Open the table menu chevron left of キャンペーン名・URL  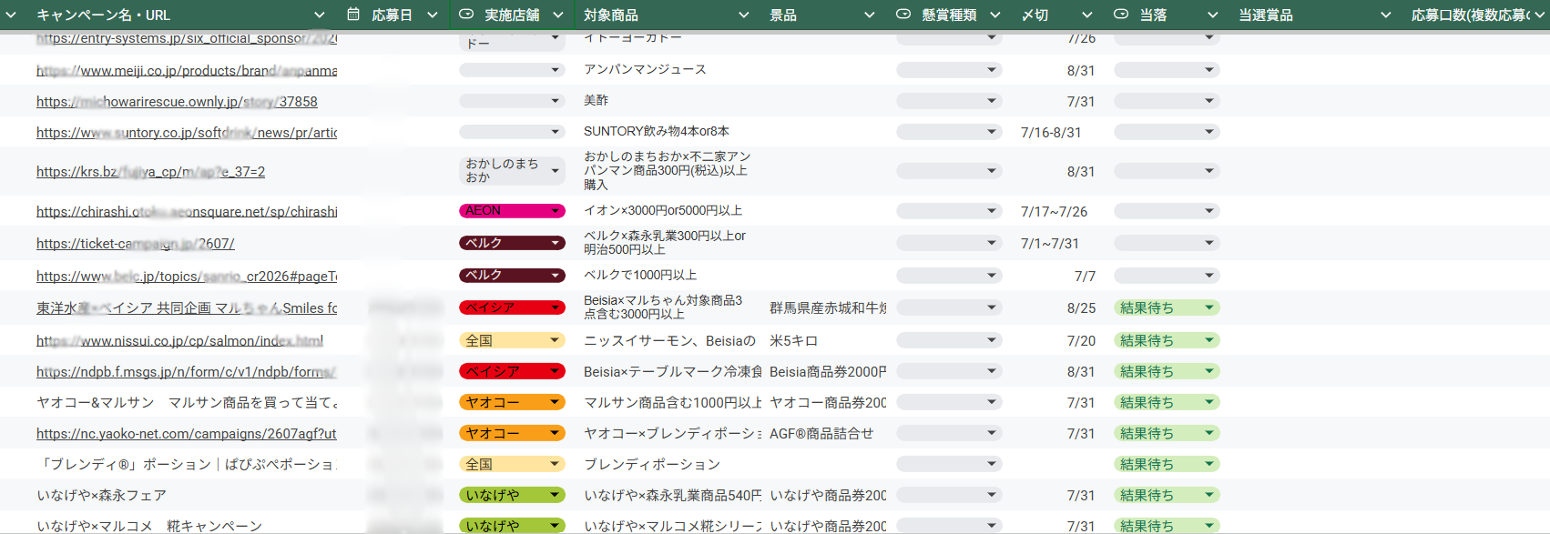tap(11, 15)
